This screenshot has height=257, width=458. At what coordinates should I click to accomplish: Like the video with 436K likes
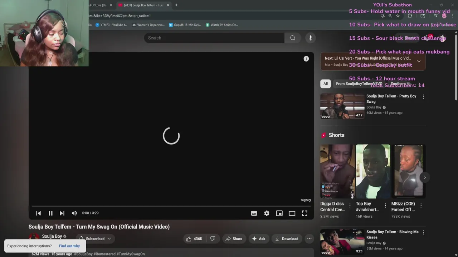(194, 239)
